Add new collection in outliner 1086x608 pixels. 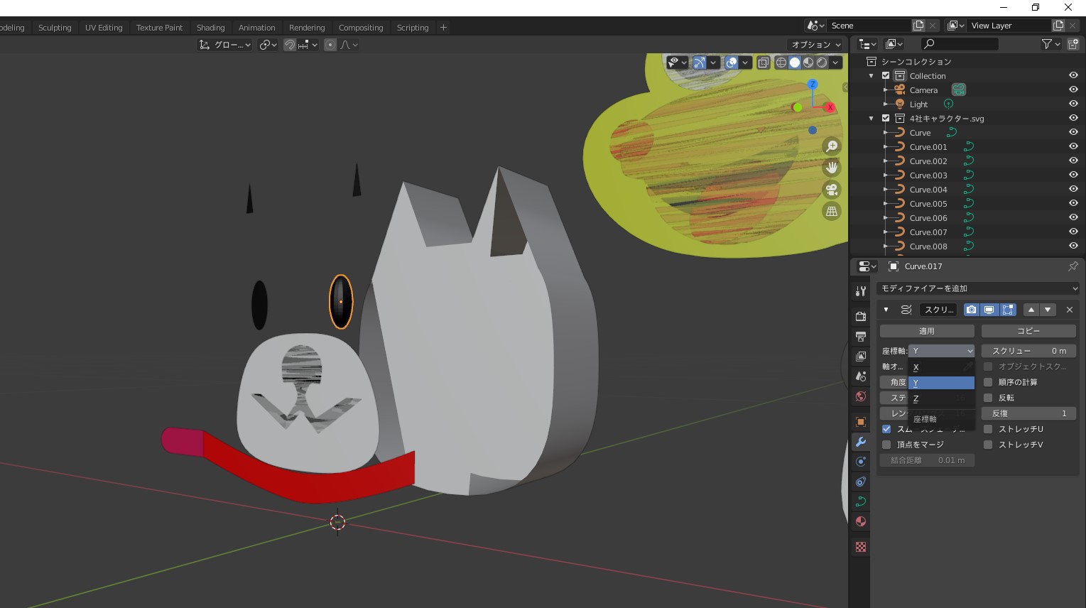(x=1073, y=44)
